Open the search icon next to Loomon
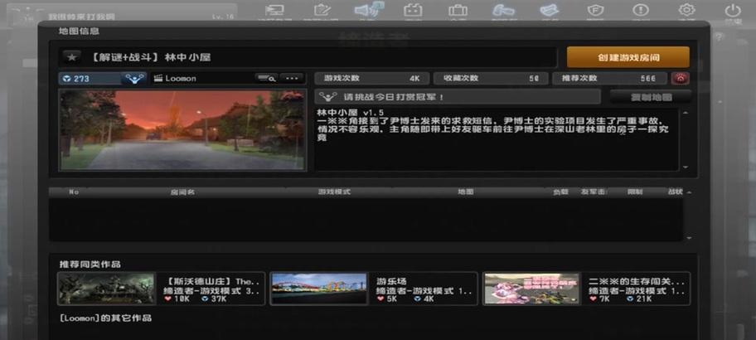 point(266,78)
